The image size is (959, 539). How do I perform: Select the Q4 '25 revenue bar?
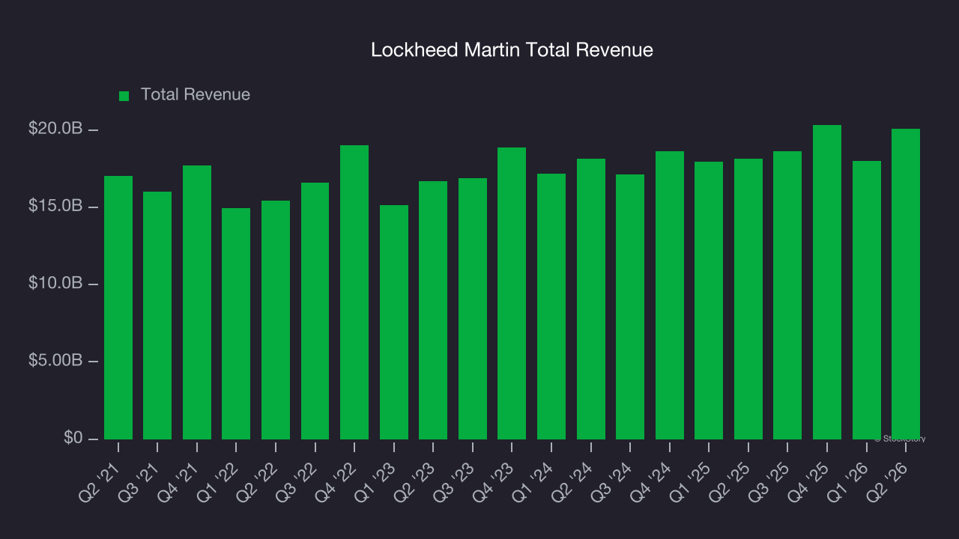coord(827,282)
